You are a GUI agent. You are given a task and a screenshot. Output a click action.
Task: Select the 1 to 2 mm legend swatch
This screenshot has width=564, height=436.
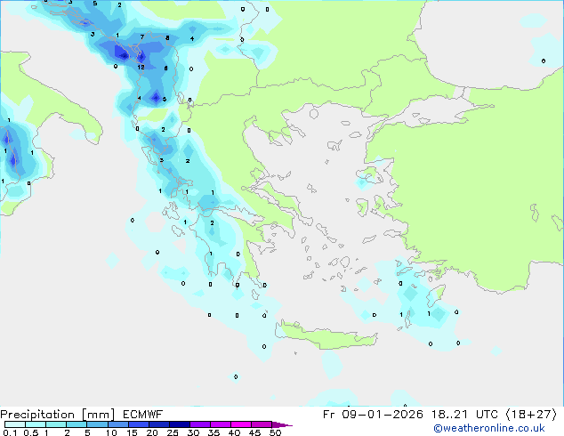pos(56,424)
